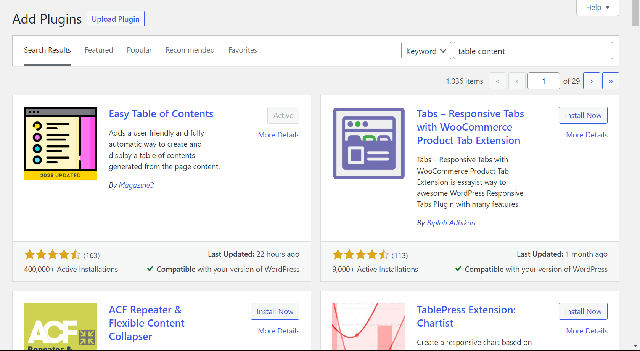Switch to the Search Results tab
The height and width of the screenshot is (351, 640).
tap(47, 50)
